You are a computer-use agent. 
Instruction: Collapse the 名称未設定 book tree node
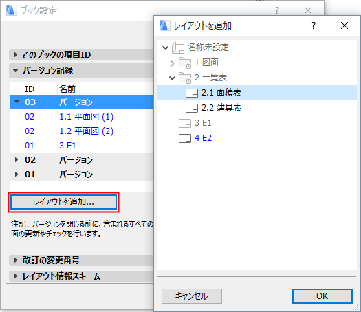[165, 47]
